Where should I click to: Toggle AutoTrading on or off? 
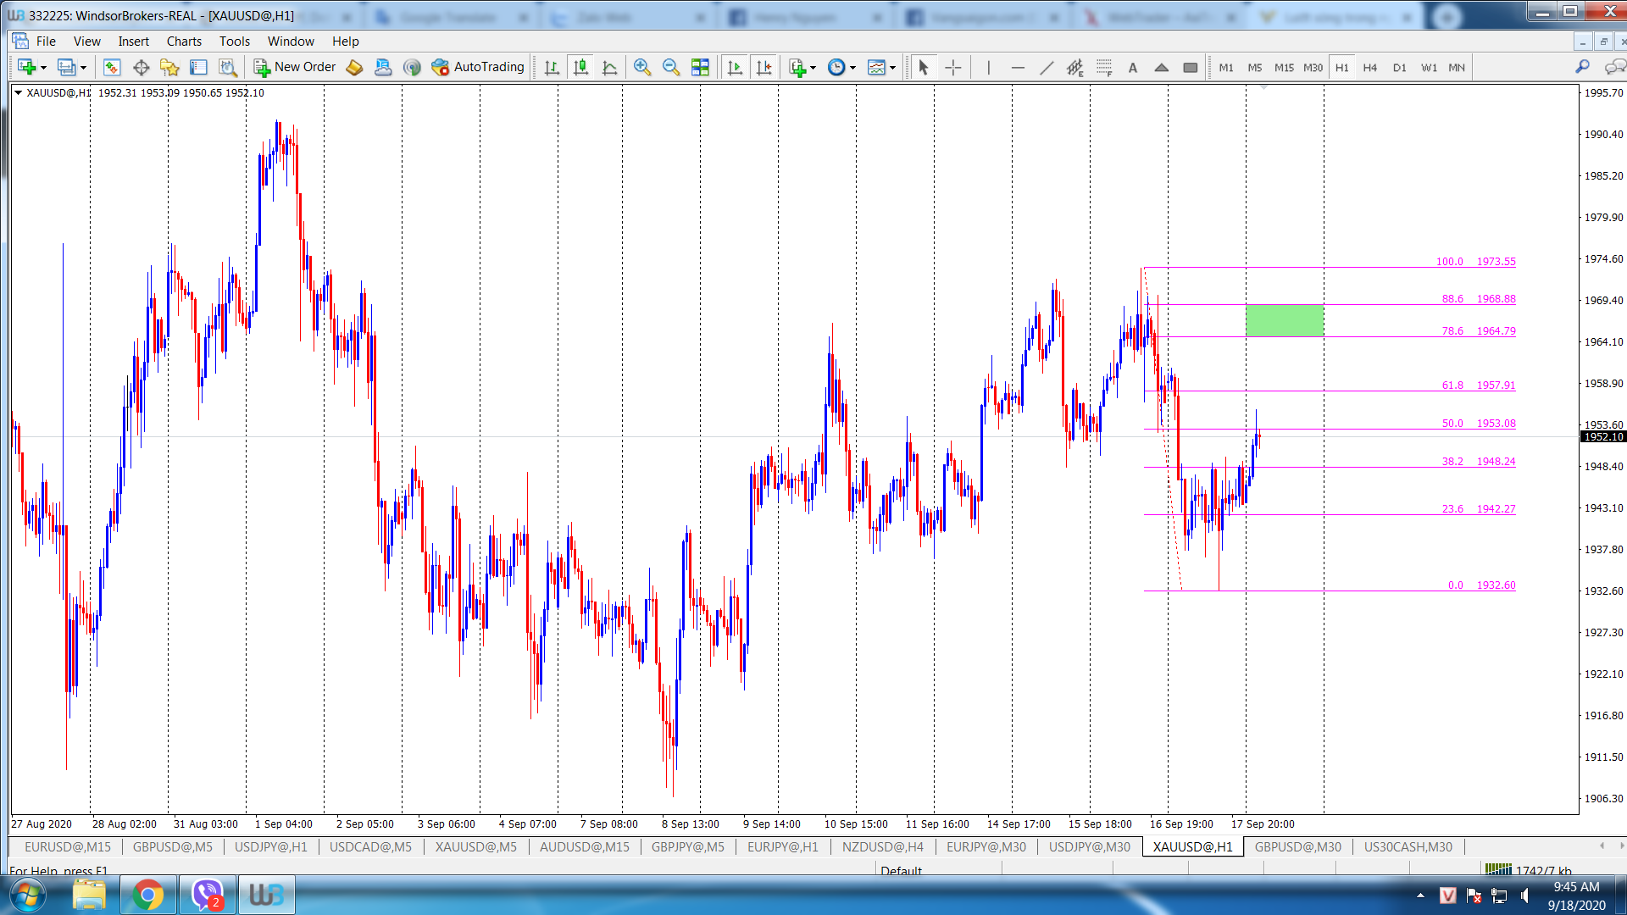coord(478,67)
